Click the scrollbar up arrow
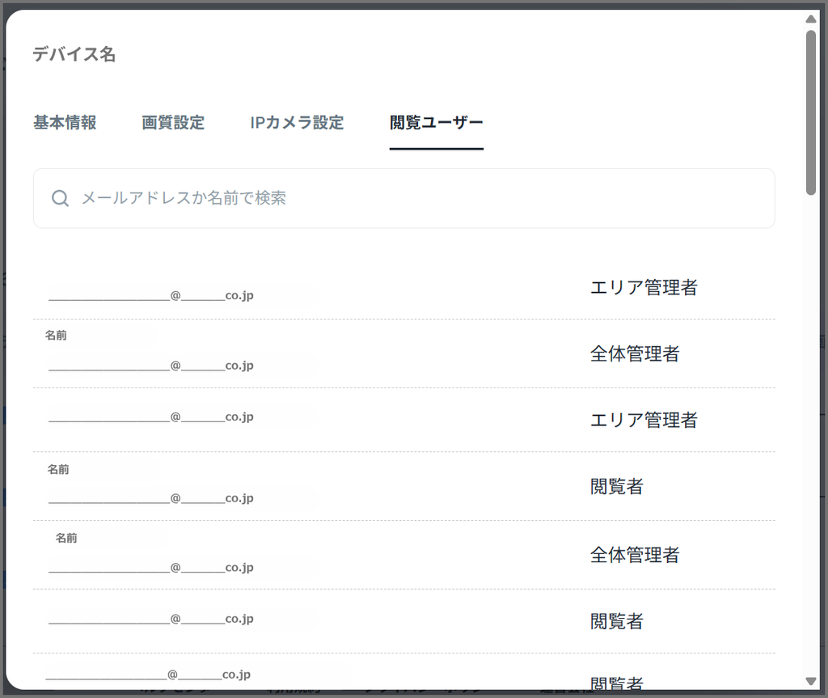 click(811, 19)
